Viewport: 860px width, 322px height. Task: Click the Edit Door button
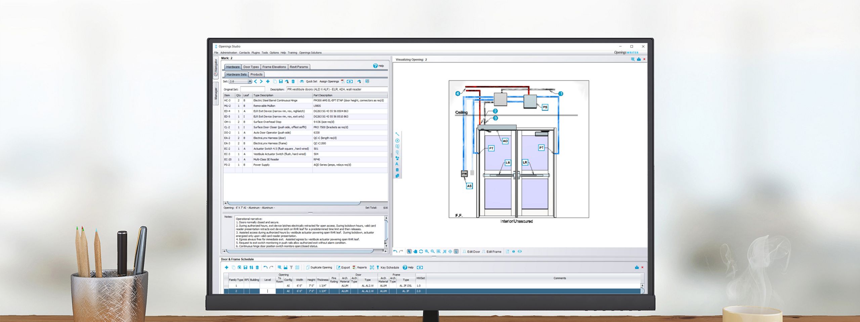(x=471, y=252)
